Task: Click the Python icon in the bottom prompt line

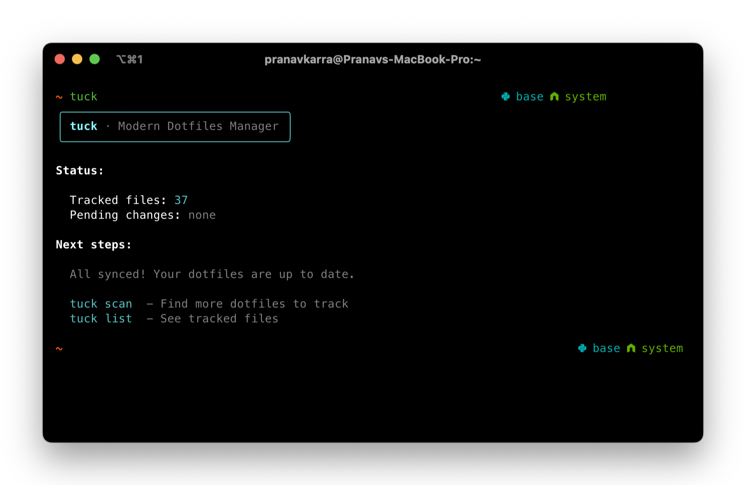Action: tap(582, 348)
